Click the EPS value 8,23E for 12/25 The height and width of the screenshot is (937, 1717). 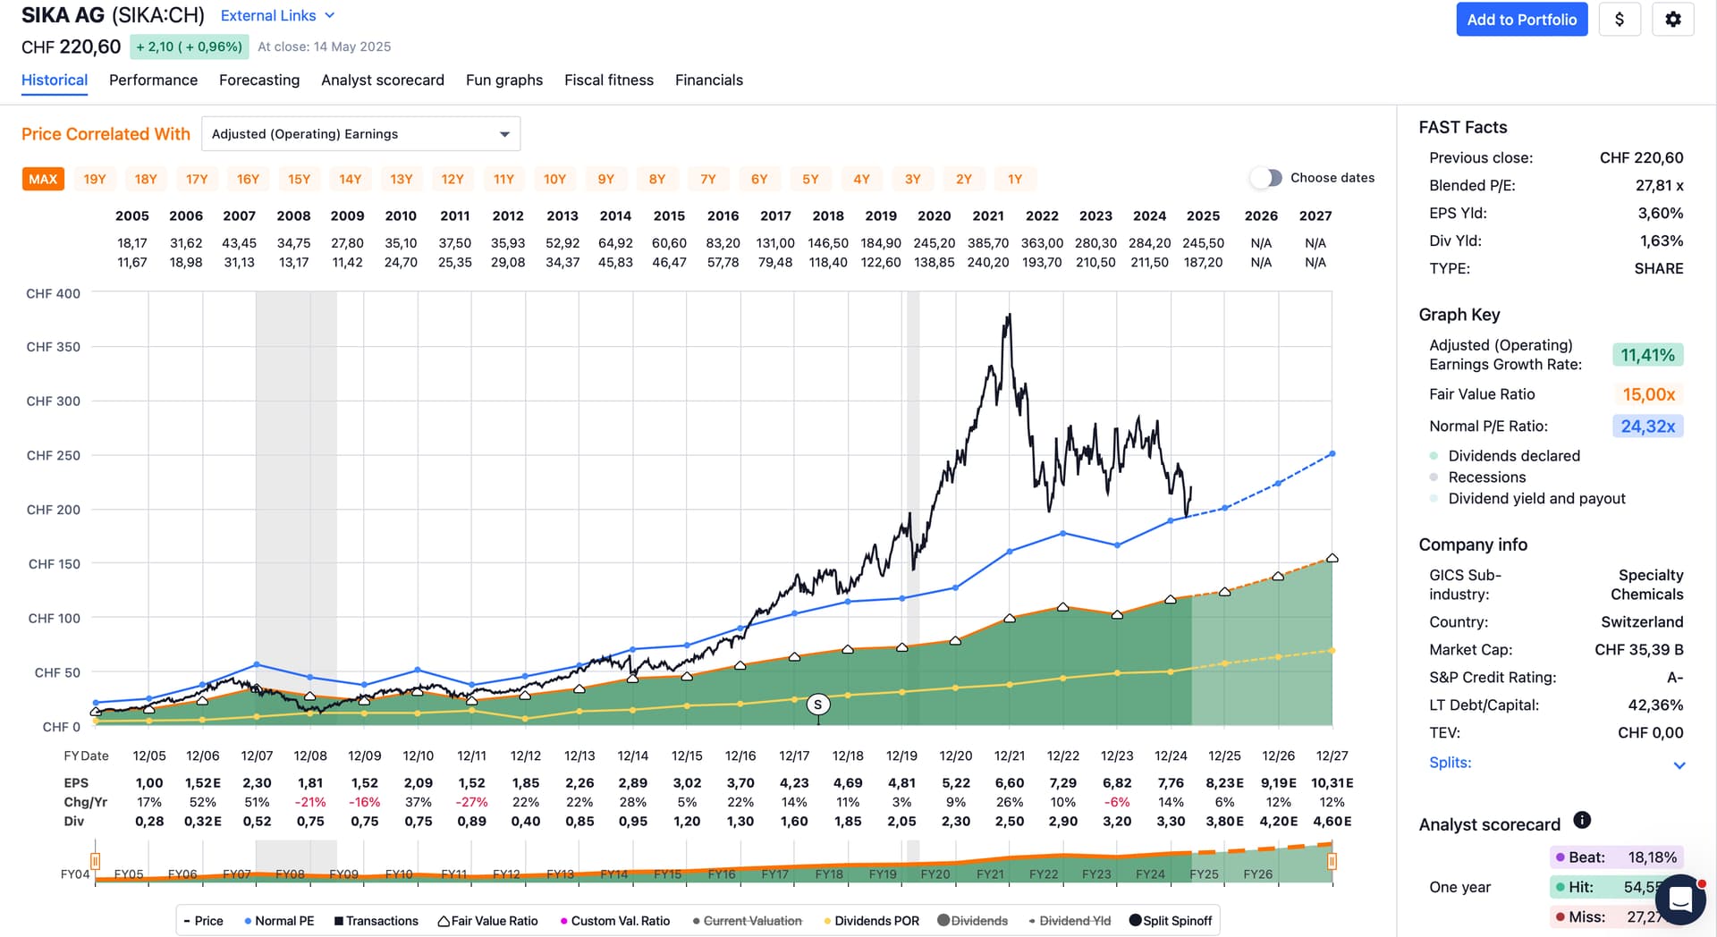tap(1224, 783)
